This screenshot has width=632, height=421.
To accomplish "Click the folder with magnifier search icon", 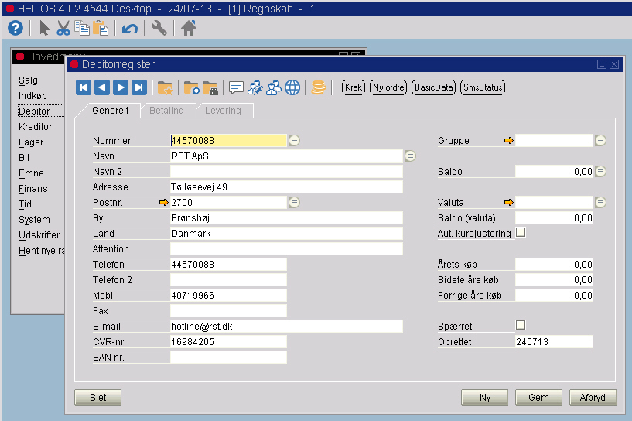I will [191, 87].
